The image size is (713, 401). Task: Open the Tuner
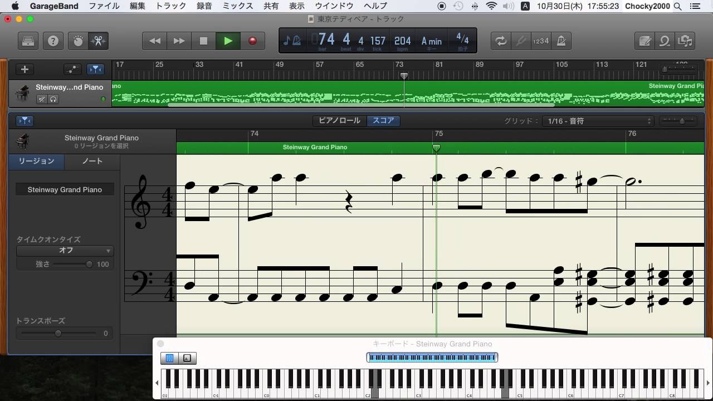point(521,41)
